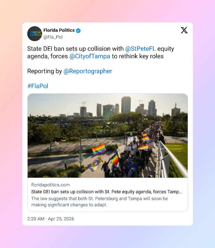Follow the @CityofTampa mention link
This screenshot has width=215, height=248.
(90, 56)
